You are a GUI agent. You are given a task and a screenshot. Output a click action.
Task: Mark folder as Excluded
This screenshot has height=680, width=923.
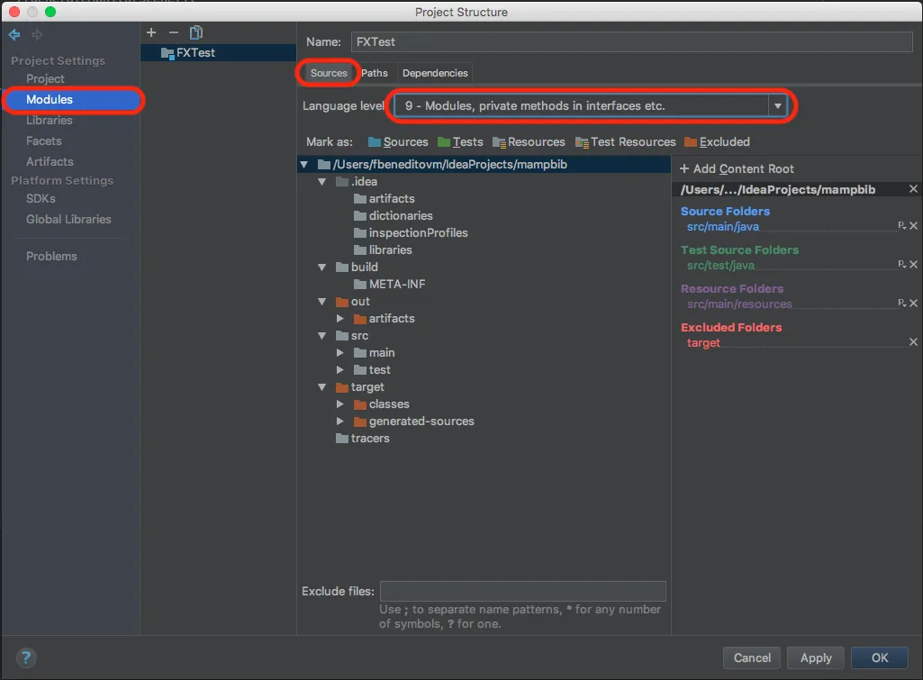point(717,142)
